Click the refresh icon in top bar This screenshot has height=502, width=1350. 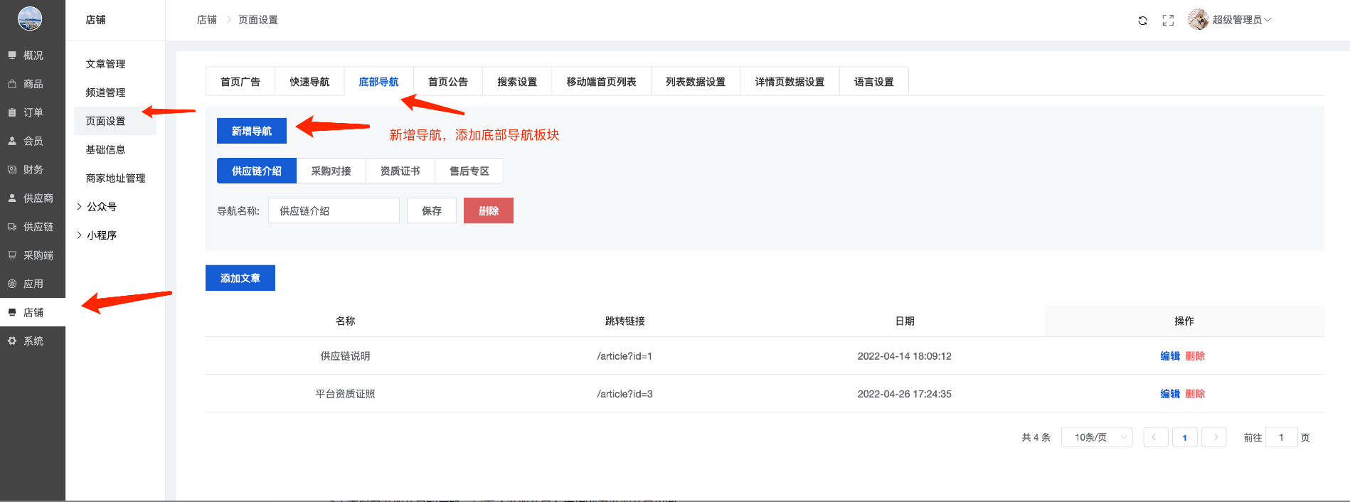1142,21
